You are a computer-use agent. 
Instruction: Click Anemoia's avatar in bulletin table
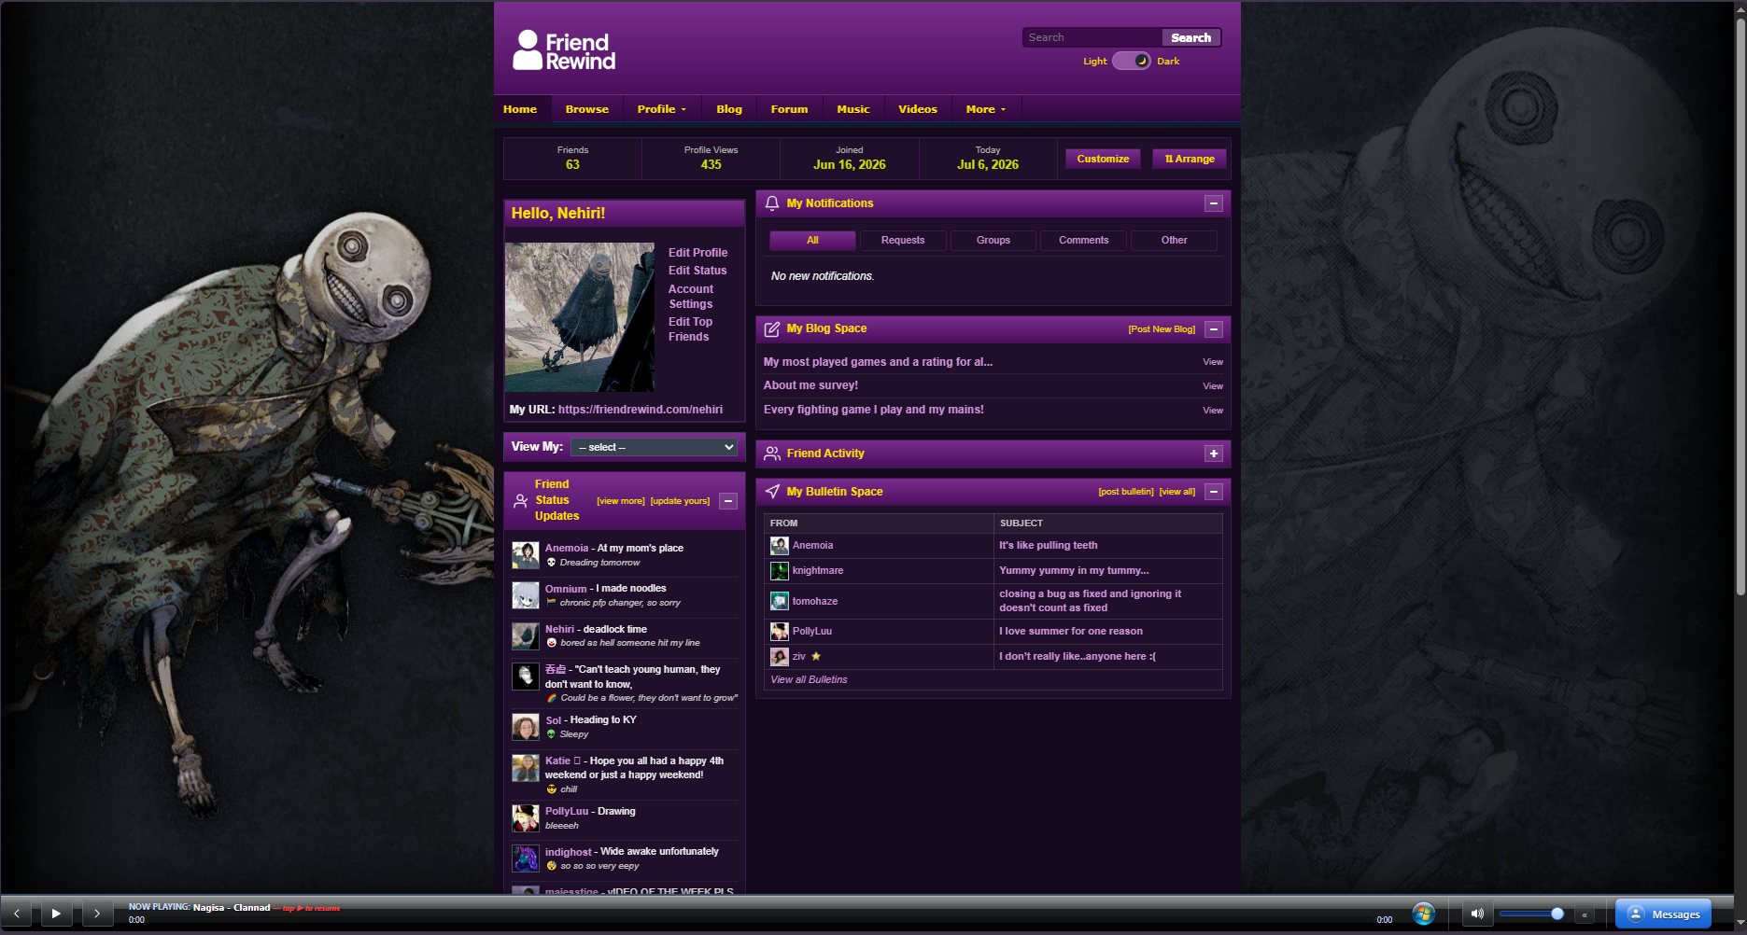coord(779,546)
